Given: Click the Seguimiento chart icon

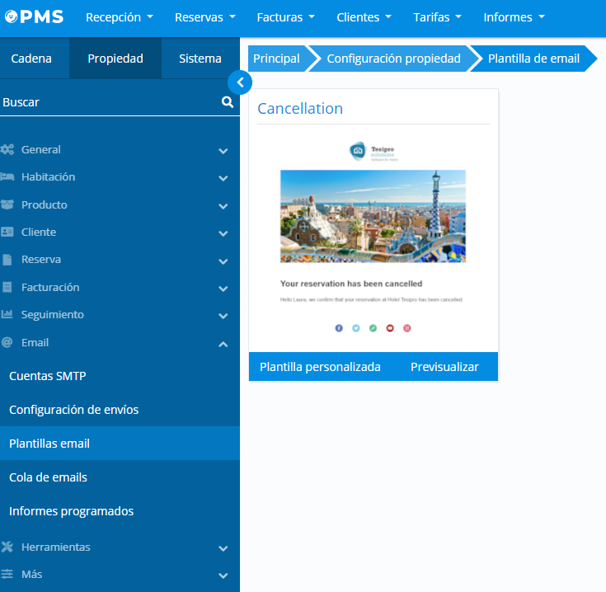Looking at the screenshot, I should [7, 315].
